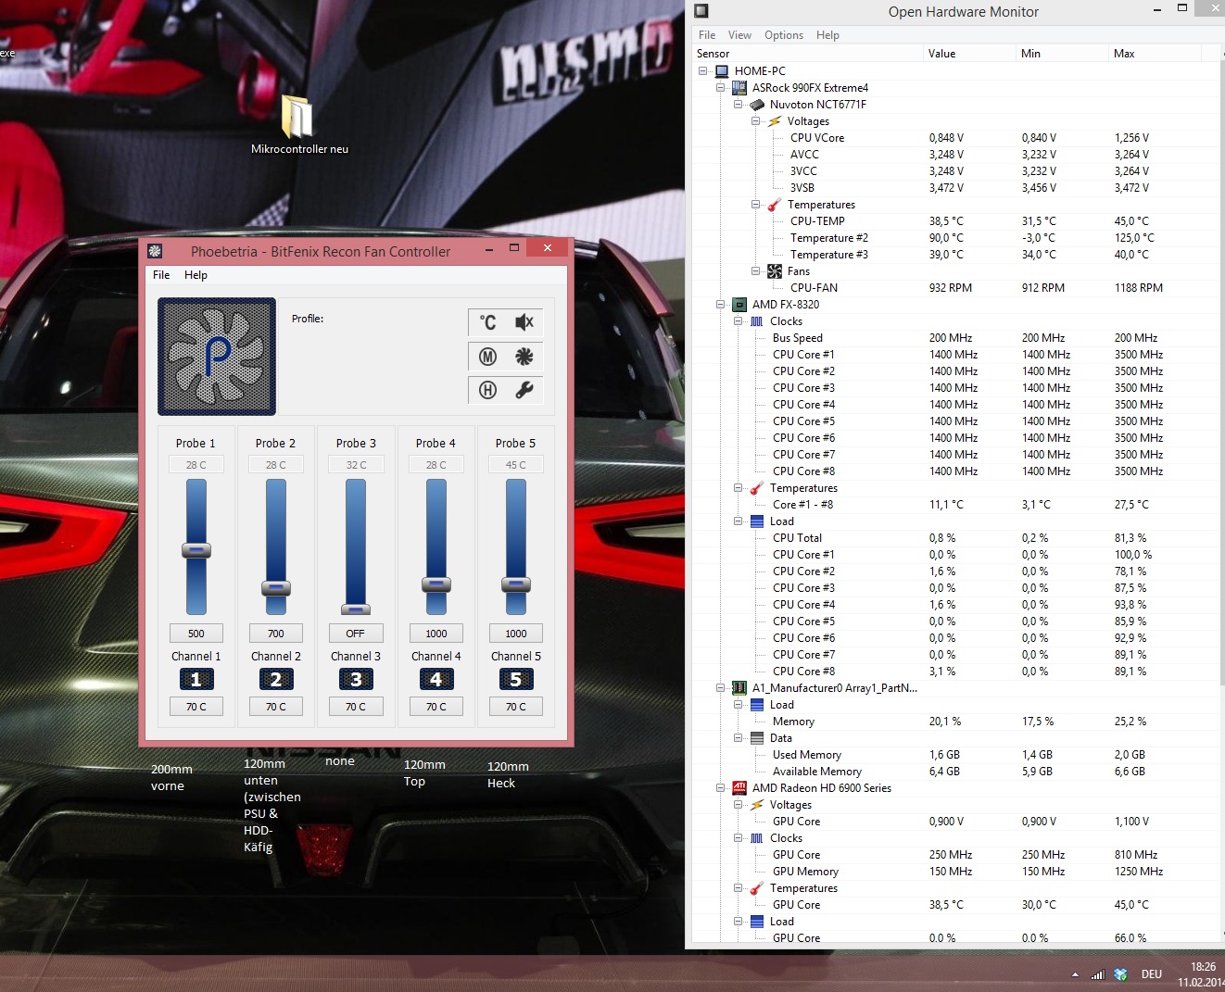This screenshot has width=1225, height=992.
Task: Open Options menu in Open Hardware Monitor
Action: [x=784, y=35]
